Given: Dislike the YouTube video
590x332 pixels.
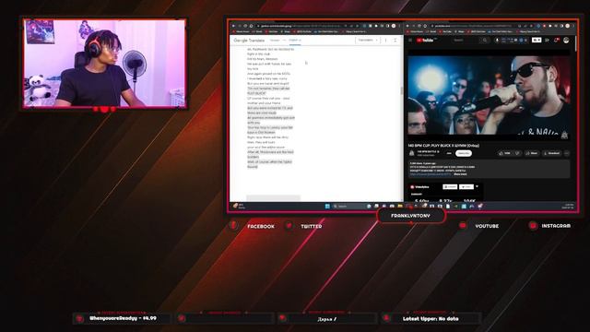Looking at the screenshot, I should coord(517,153).
